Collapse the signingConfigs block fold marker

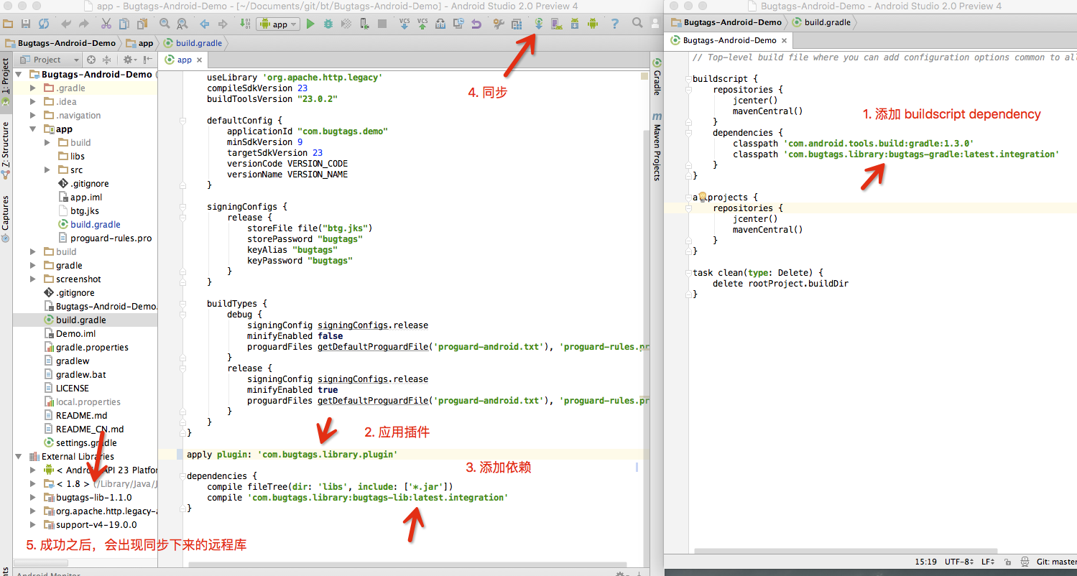(183, 207)
